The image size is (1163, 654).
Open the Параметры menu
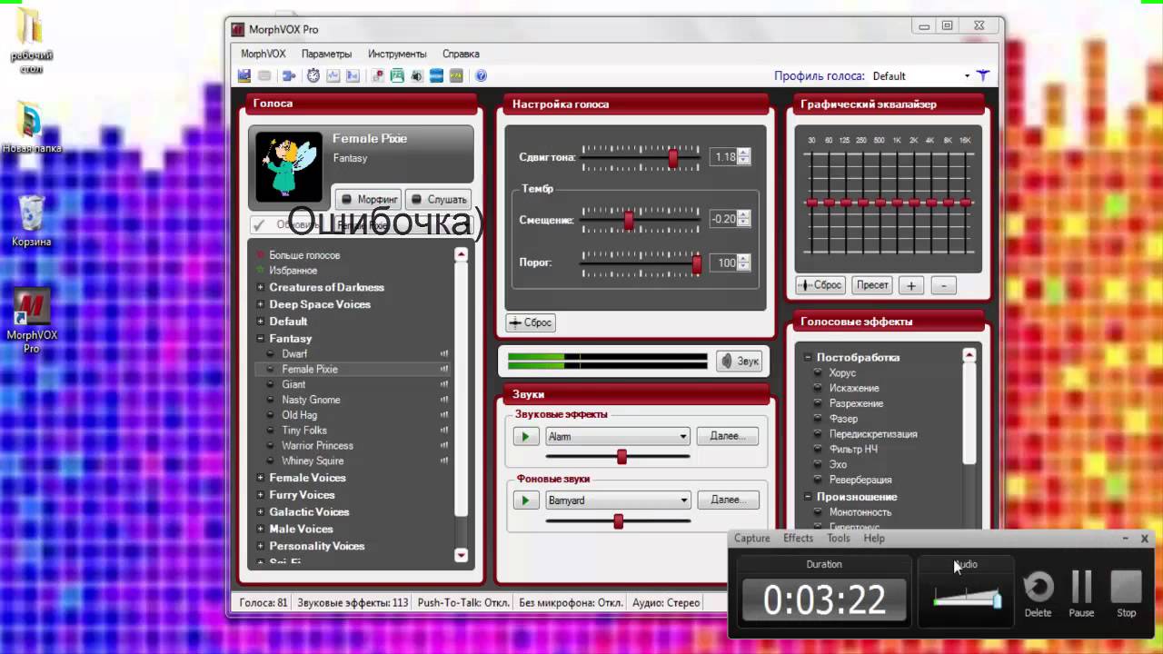point(326,54)
